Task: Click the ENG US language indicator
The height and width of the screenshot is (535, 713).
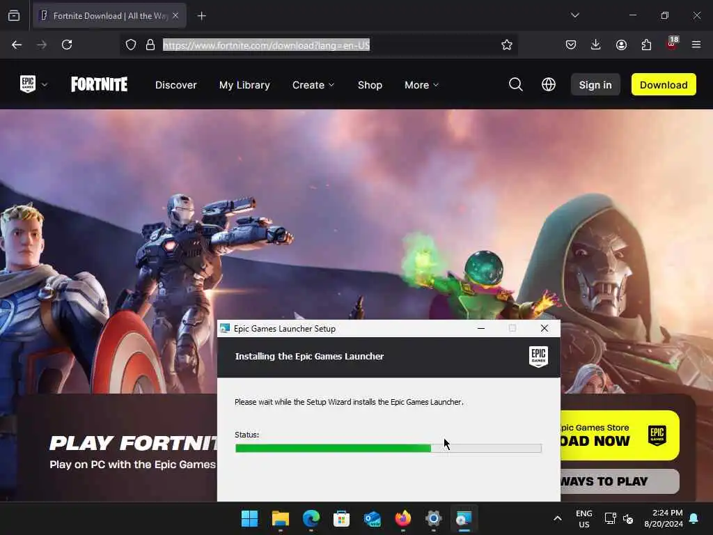Action: pos(584,518)
